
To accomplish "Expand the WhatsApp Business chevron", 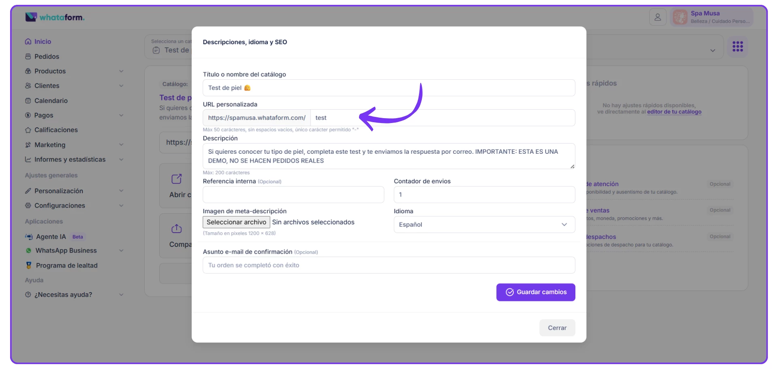I will click(x=121, y=251).
